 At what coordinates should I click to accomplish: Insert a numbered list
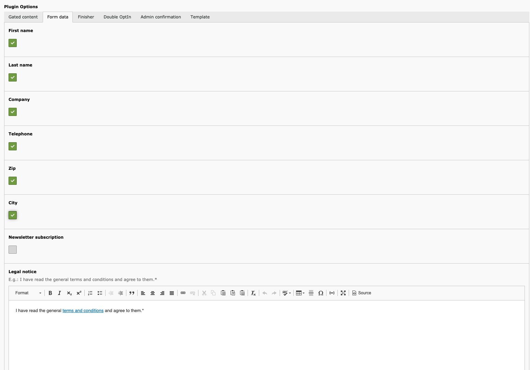tap(90, 293)
